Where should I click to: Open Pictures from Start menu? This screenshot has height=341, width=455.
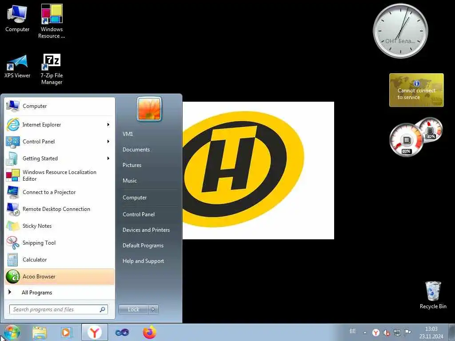click(132, 165)
